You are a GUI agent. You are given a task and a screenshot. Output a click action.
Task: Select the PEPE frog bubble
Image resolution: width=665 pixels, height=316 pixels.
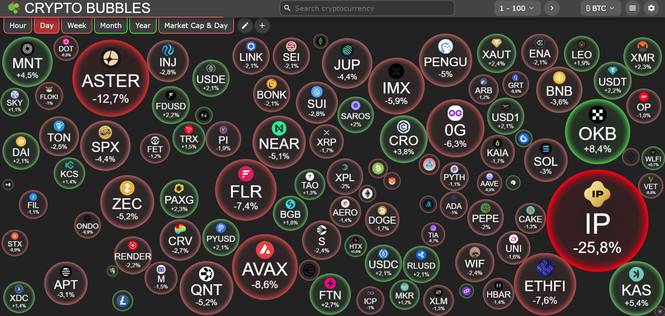(485, 217)
